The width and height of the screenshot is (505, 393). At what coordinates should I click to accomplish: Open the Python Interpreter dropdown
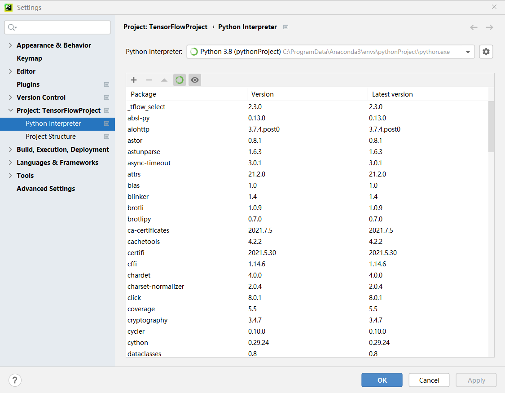tap(467, 51)
